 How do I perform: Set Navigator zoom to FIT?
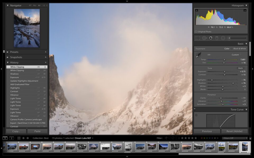click(30, 6)
